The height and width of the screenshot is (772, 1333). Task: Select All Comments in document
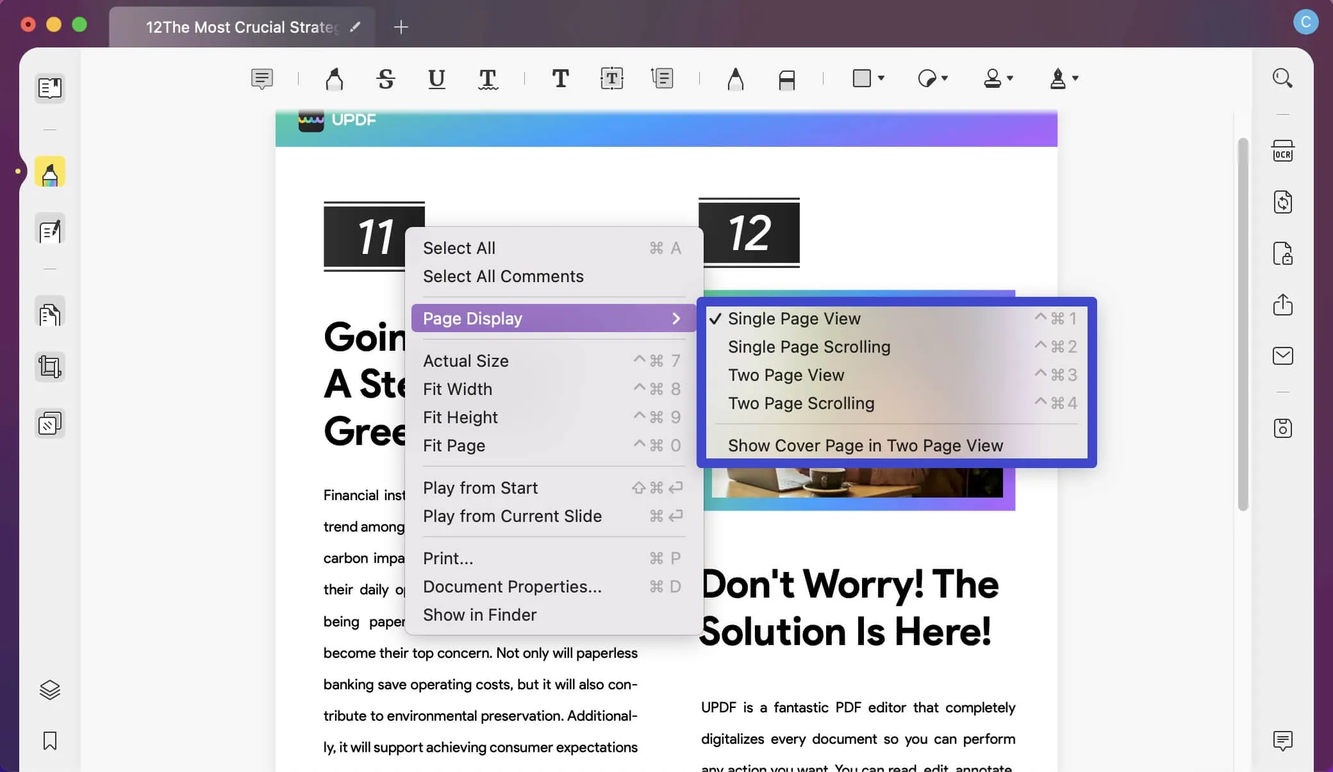(503, 276)
